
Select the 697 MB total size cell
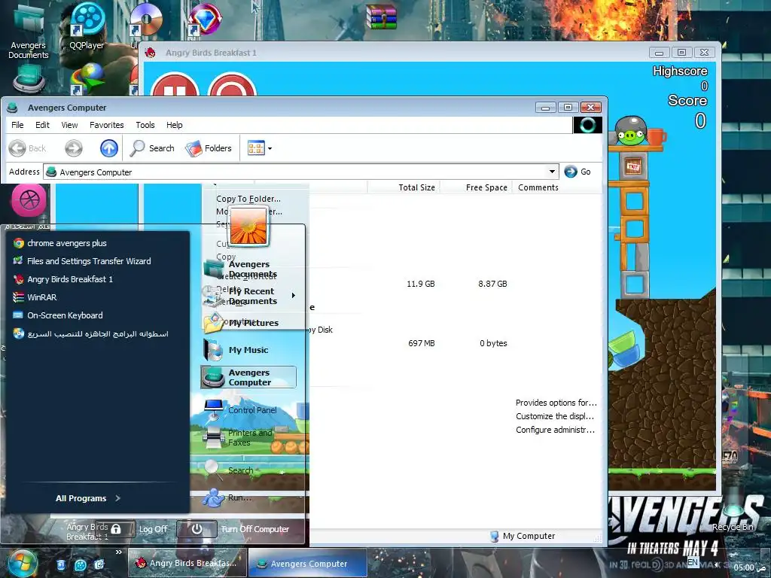tap(421, 343)
